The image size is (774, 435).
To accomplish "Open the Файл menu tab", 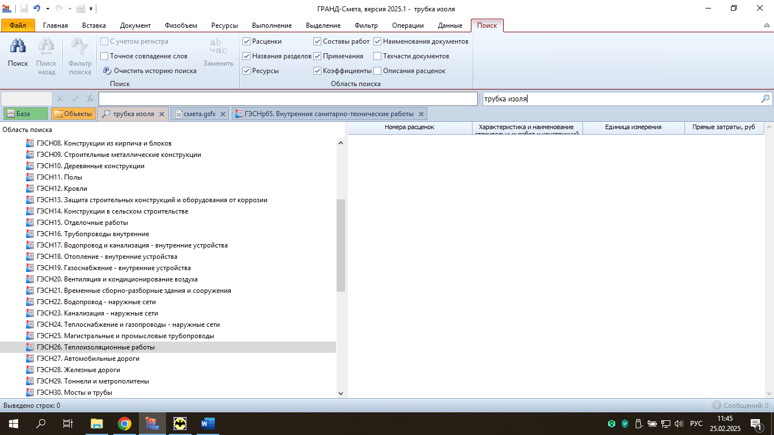I will (18, 25).
